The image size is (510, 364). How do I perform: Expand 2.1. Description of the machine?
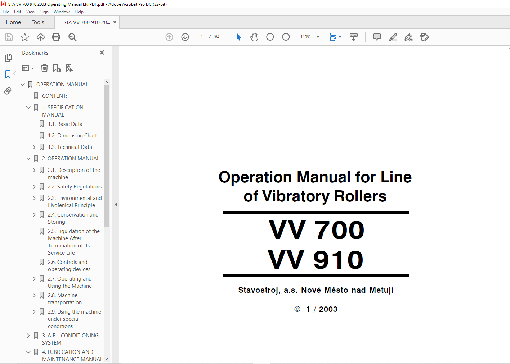tap(34, 170)
